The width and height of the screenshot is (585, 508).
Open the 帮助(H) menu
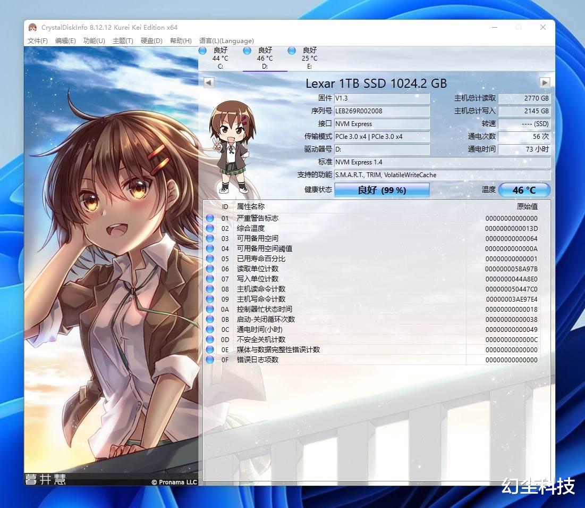(181, 41)
